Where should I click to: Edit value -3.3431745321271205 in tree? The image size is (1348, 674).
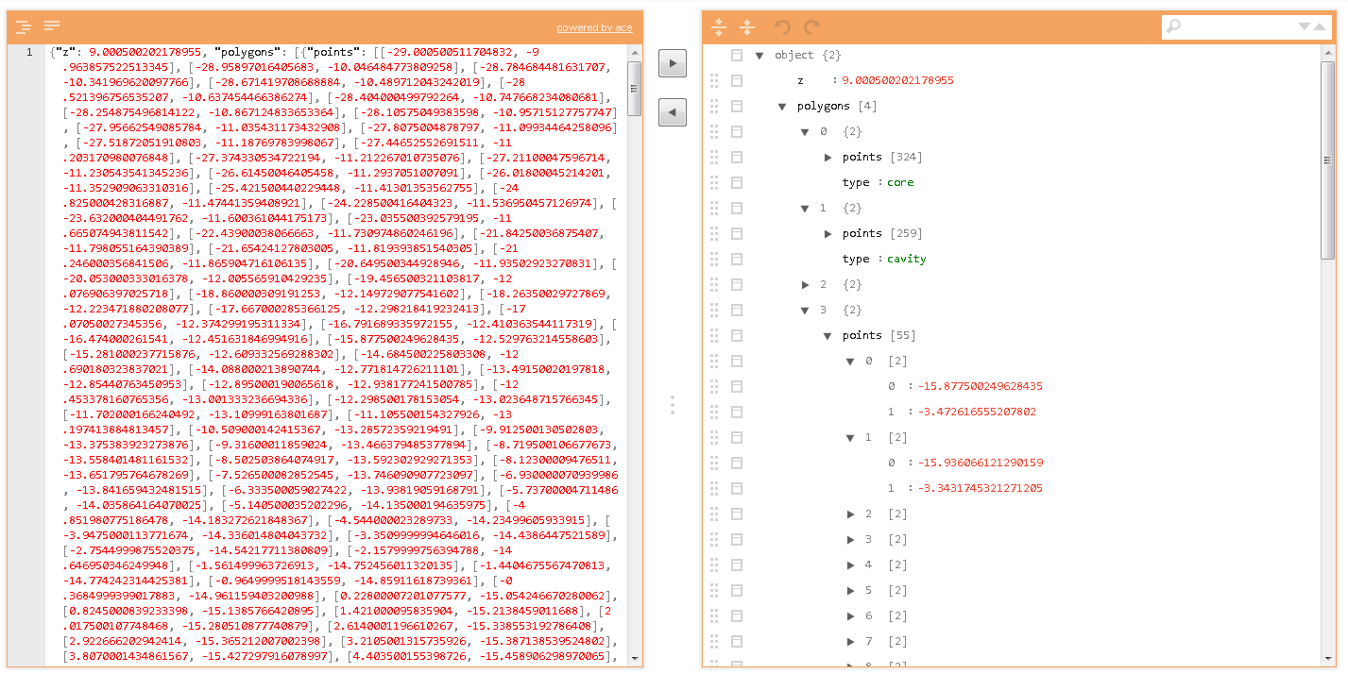pyautogui.click(x=980, y=488)
